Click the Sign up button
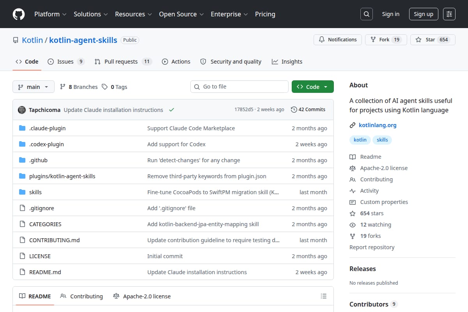Viewport: 468px width, 312px height. pyautogui.click(x=424, y=14)
